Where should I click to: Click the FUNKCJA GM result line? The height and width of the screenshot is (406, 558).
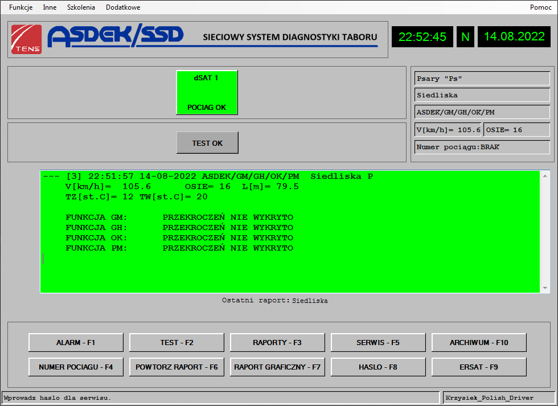(x=179, y=217)
